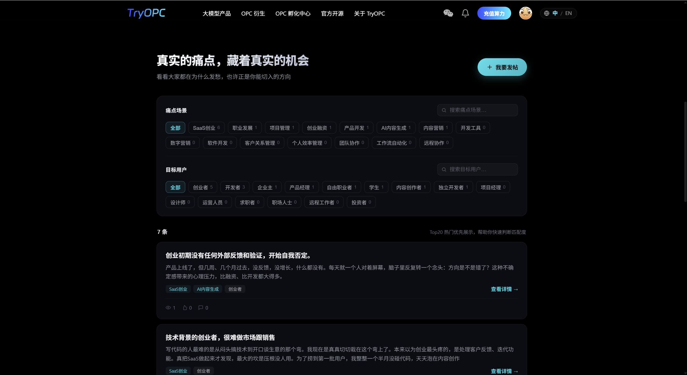
Task: Filter by 产品经理 user
Action: tap(302, 187)
